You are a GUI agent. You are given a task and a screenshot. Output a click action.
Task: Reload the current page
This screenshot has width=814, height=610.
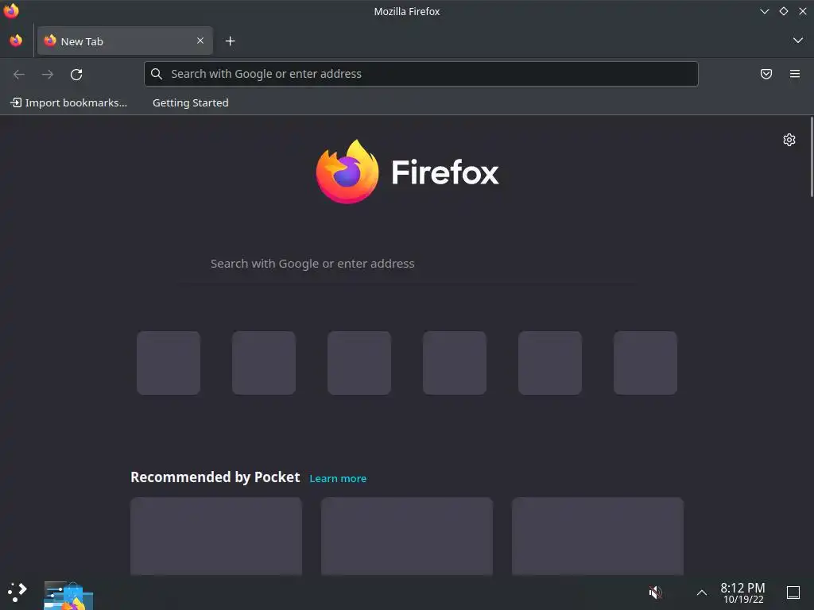tap(76, 74)
